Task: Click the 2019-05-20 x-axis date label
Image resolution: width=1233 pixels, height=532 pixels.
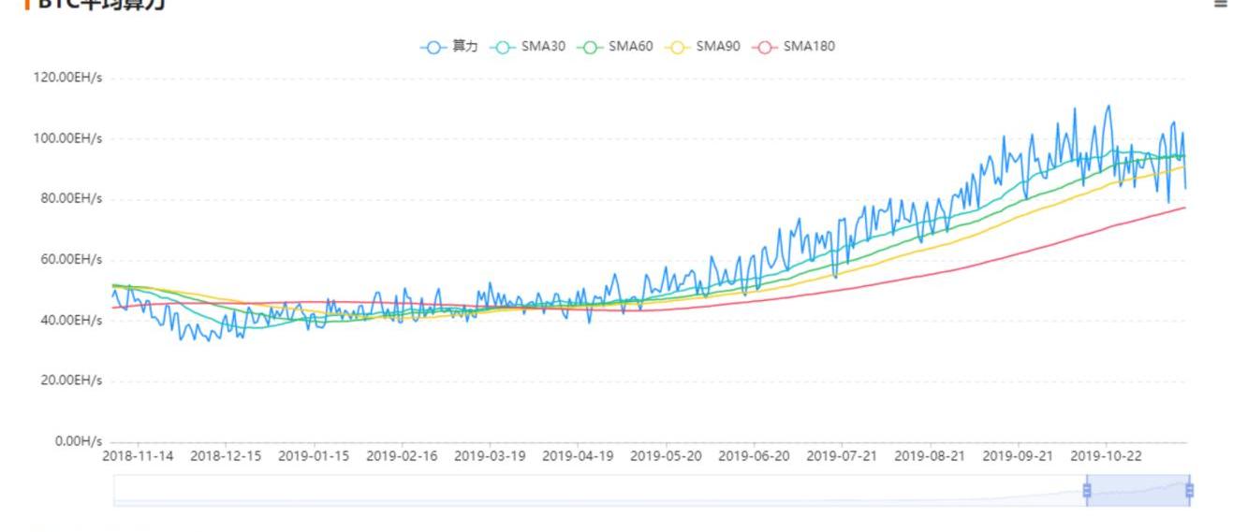Action: (x=666, y=456)
